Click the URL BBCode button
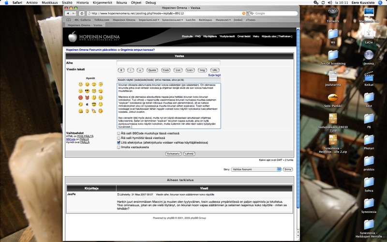387x242 pixels. (x=215, y=70)
